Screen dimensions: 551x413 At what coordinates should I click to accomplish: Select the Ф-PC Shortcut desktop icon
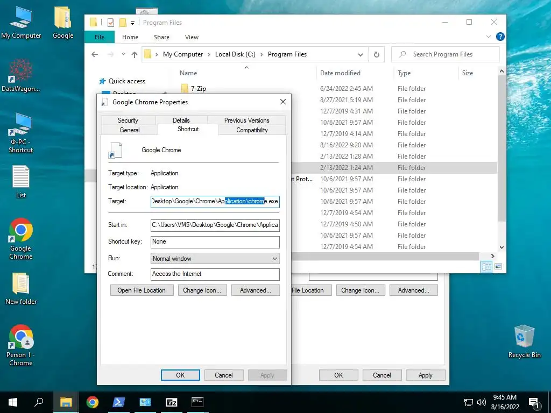21,133
